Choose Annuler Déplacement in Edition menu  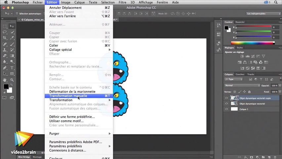coord(79,8)
